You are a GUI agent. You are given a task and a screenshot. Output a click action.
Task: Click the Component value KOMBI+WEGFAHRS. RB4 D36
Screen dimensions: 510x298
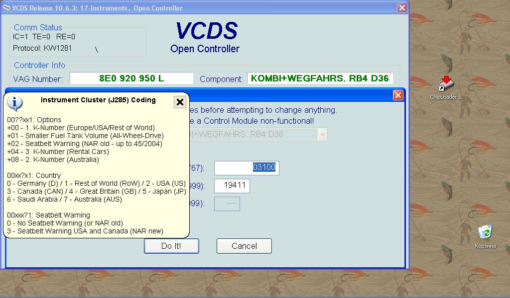click(x=320, y=78)
